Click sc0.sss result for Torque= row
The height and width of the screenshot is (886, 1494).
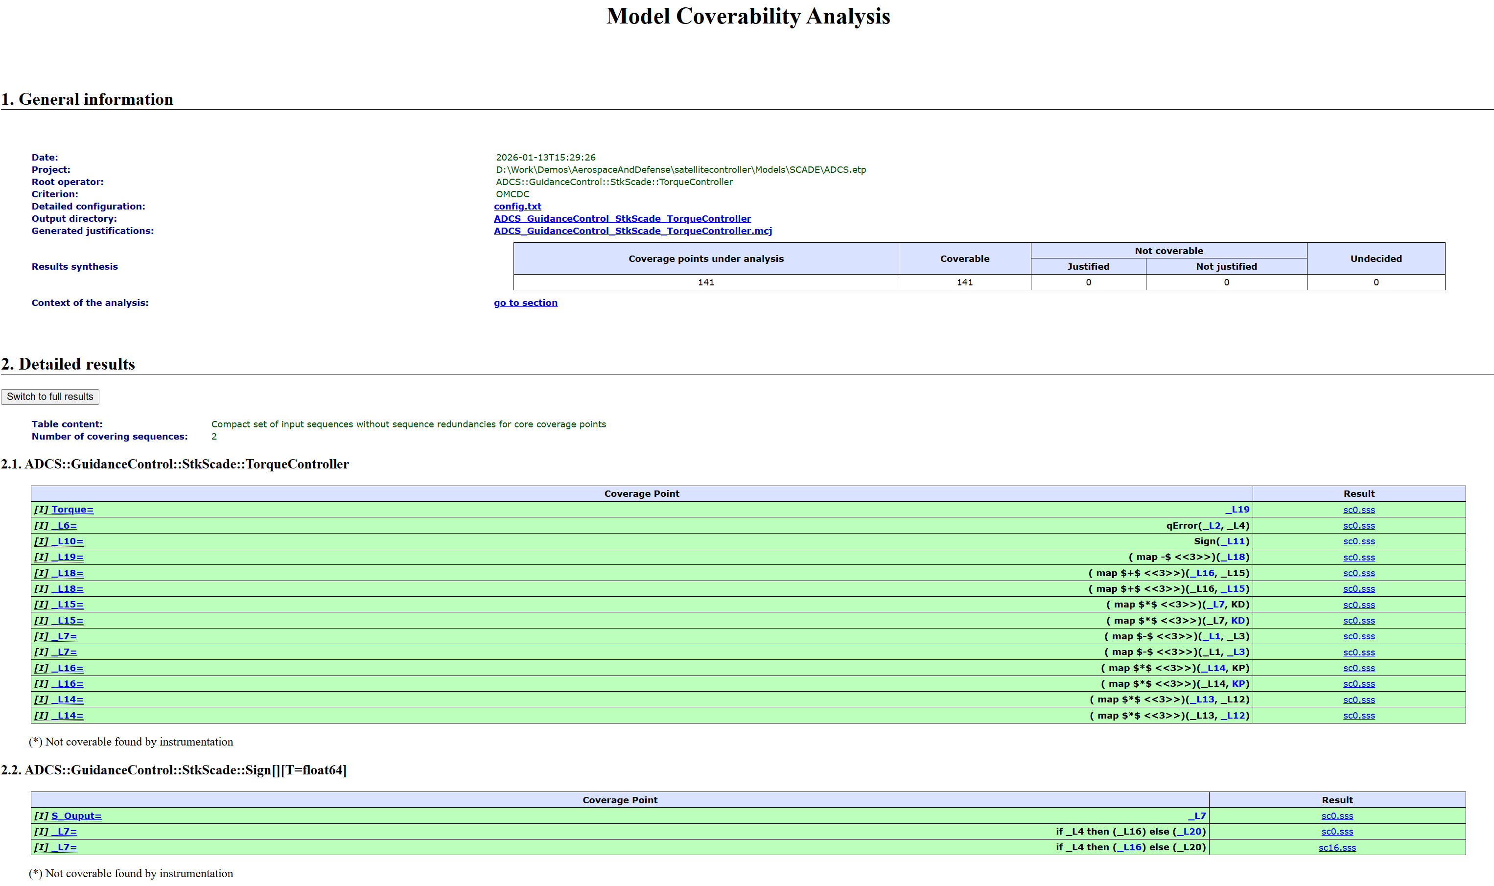click(x=1358, y=510)
